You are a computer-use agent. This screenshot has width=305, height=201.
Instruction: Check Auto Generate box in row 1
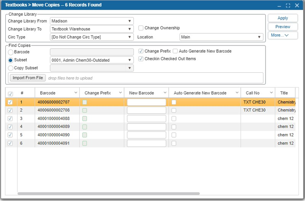point(174,102)
